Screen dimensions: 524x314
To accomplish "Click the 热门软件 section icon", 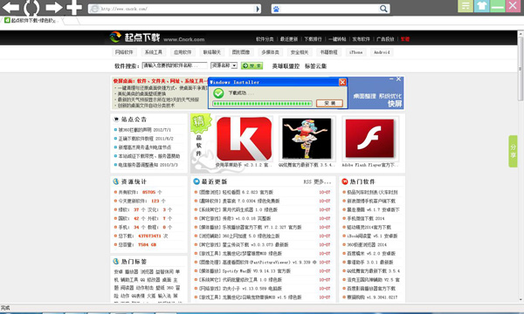I will tap(345, 181).
